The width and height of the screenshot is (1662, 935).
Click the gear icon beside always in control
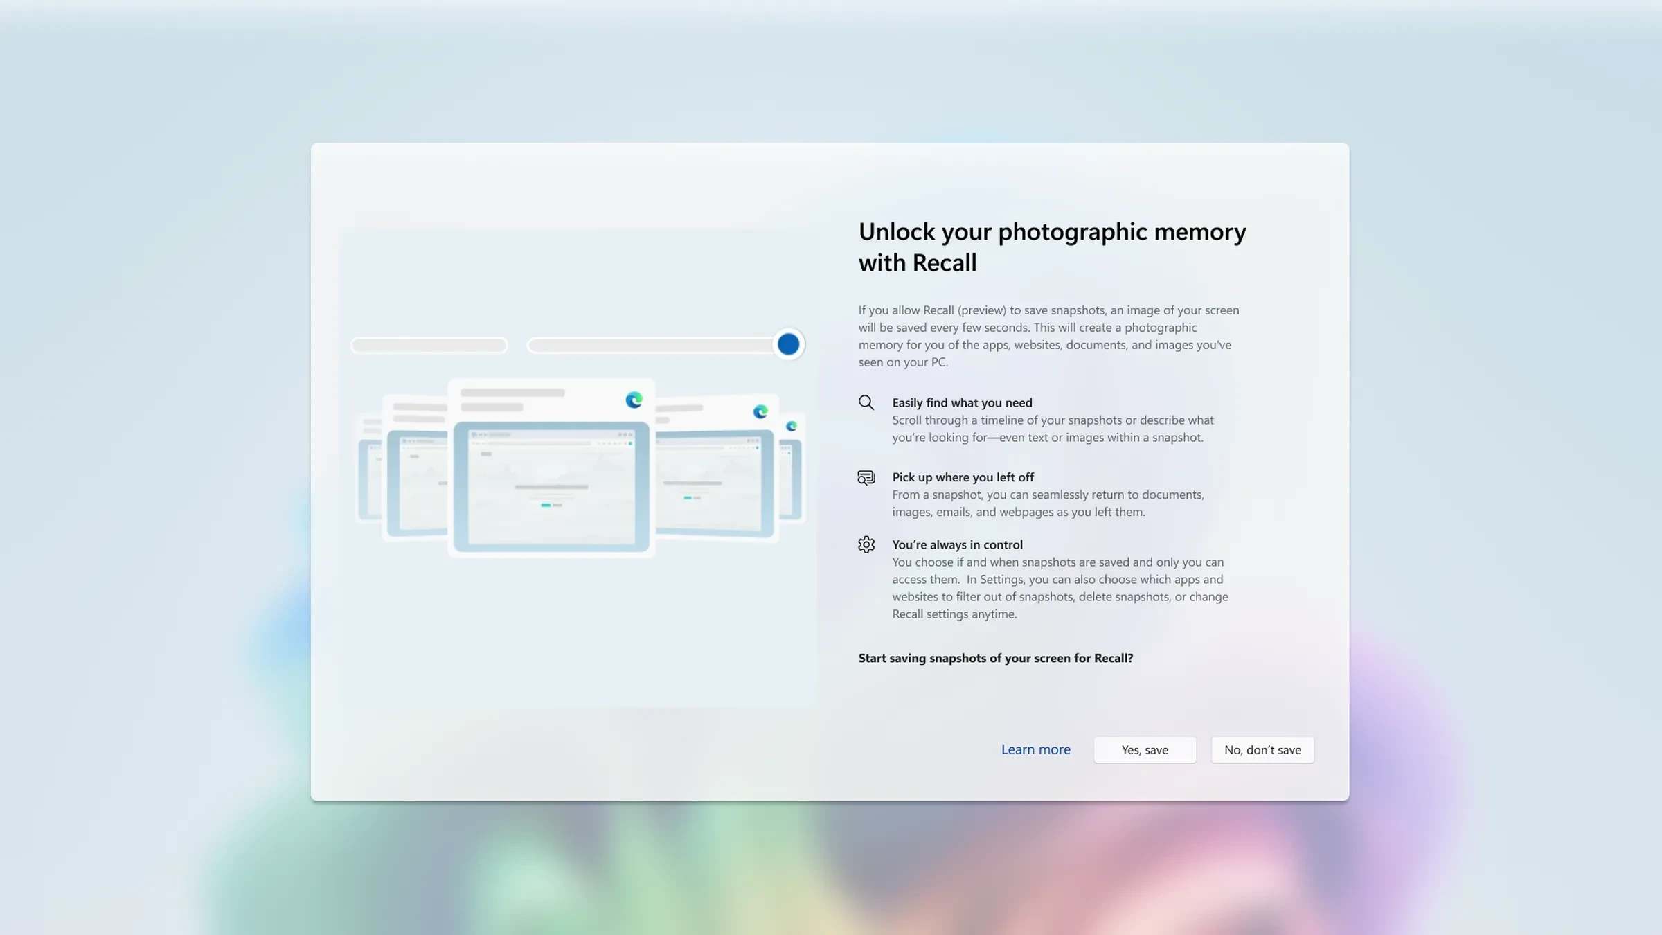866,544
